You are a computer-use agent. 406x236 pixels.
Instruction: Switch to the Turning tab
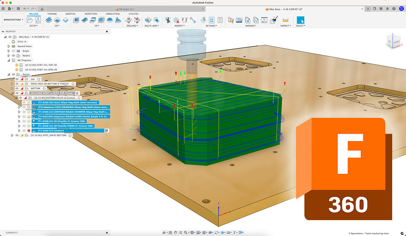click(x=52, y=14)
